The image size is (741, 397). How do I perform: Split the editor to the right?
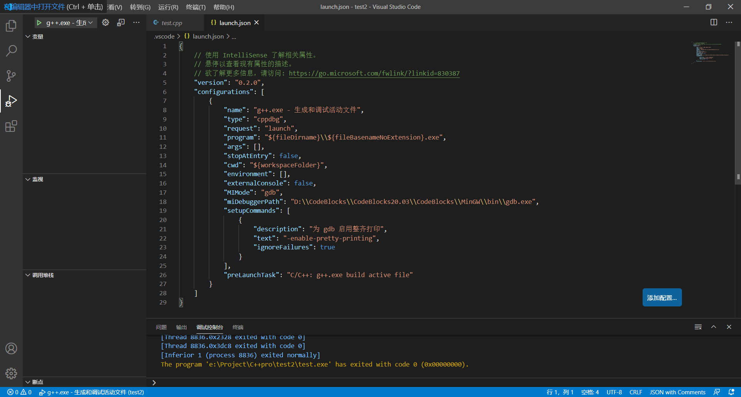[x=713, y=22]
